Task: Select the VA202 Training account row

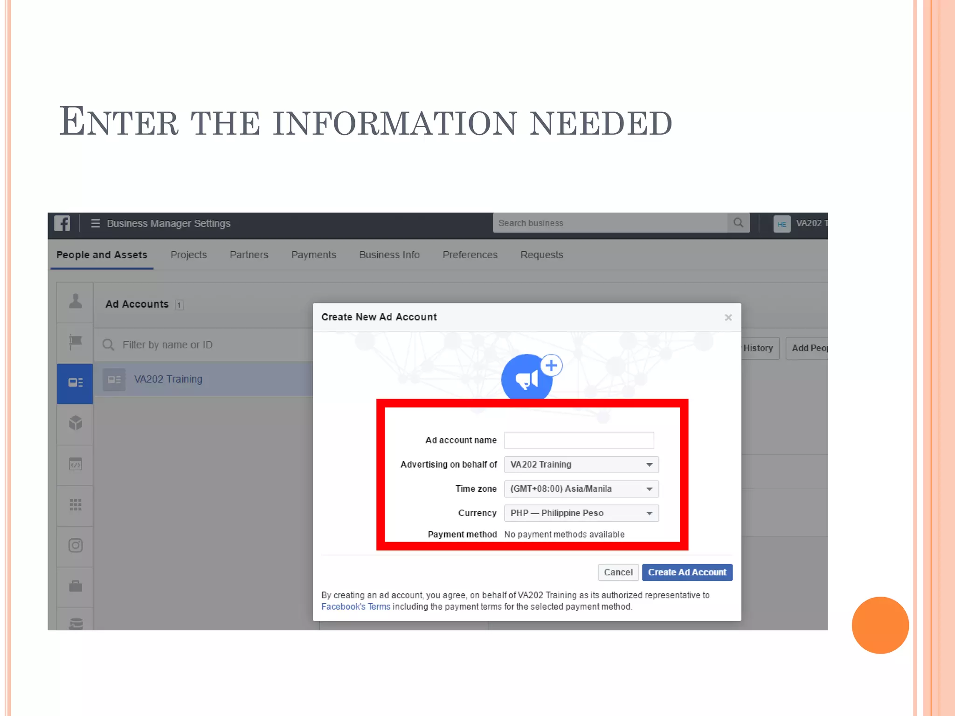Action: [x=204, y=379]
